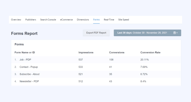Click the 512 impressions value
Viewport: 191px width, 102px height.
coord(81,81)
